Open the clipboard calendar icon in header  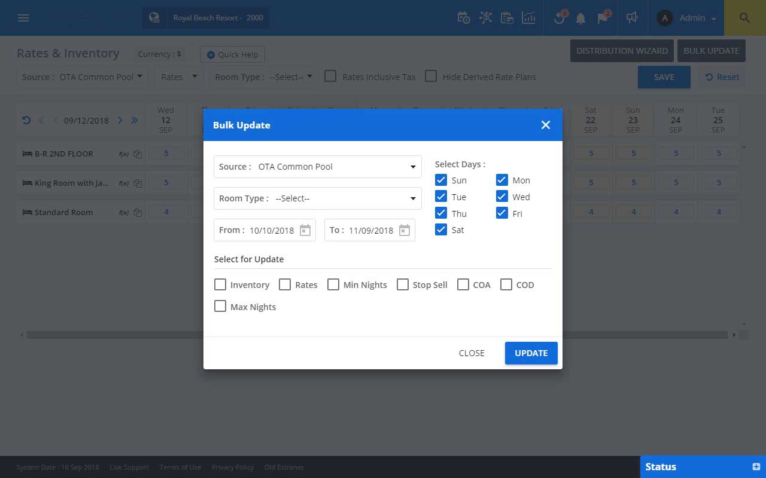507,18
